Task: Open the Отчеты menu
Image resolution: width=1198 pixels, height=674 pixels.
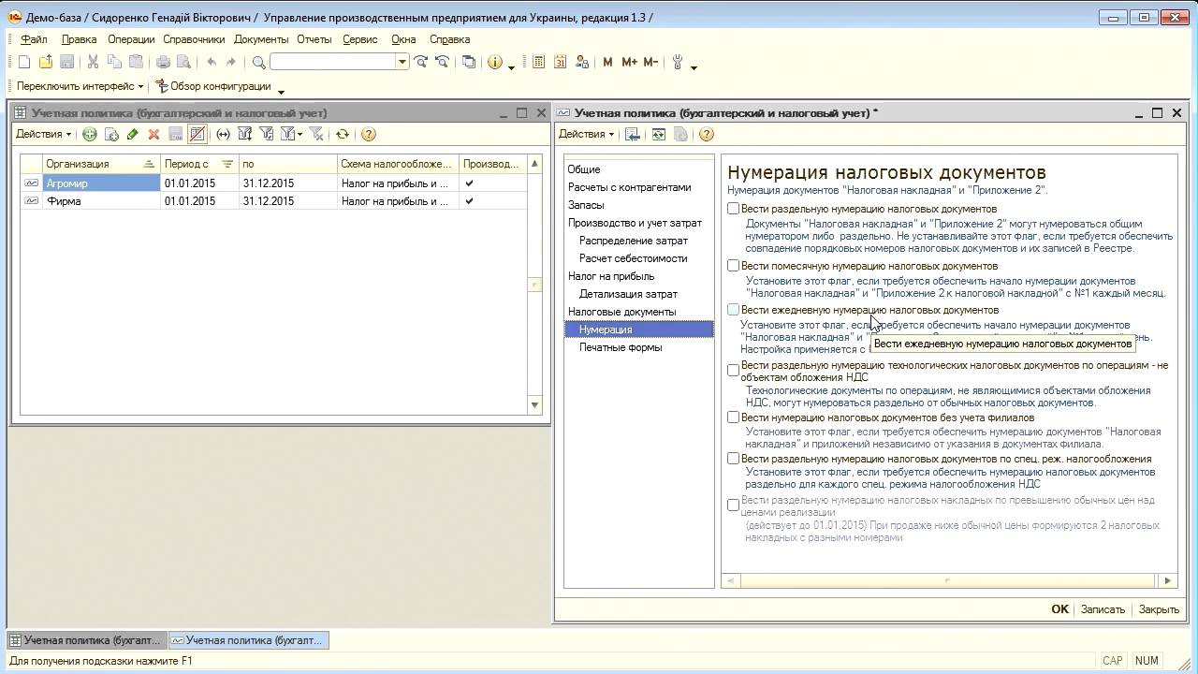Action: 314,39
